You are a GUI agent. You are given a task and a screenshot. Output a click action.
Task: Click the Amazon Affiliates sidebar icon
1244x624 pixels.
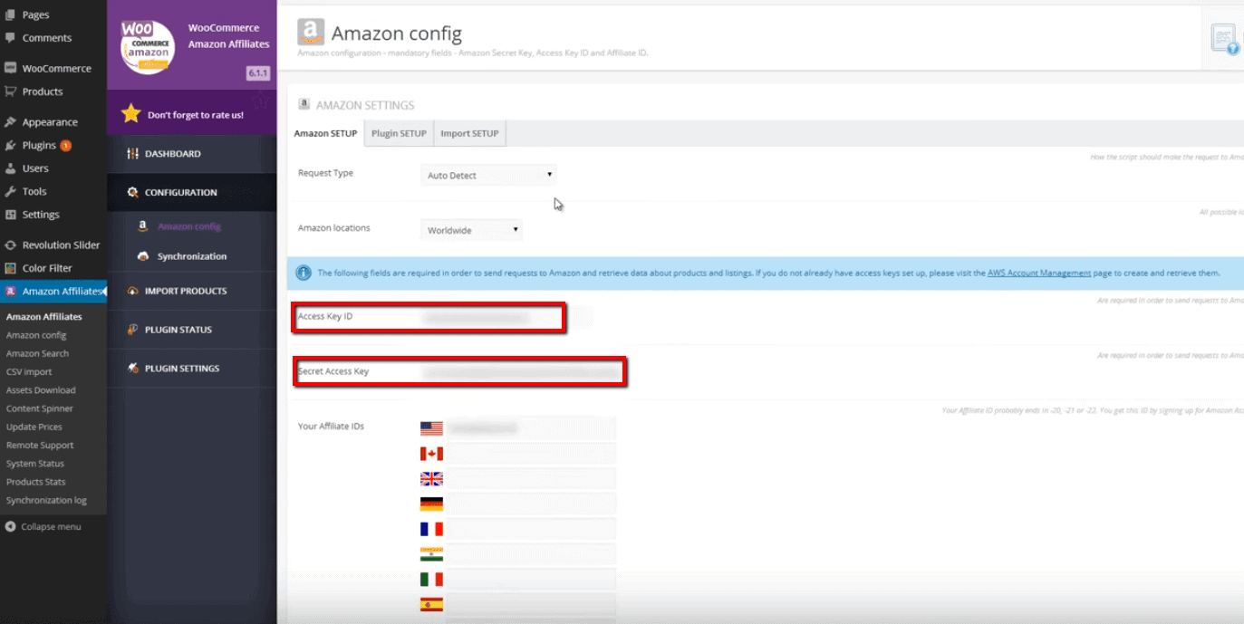tap(10, 291)
